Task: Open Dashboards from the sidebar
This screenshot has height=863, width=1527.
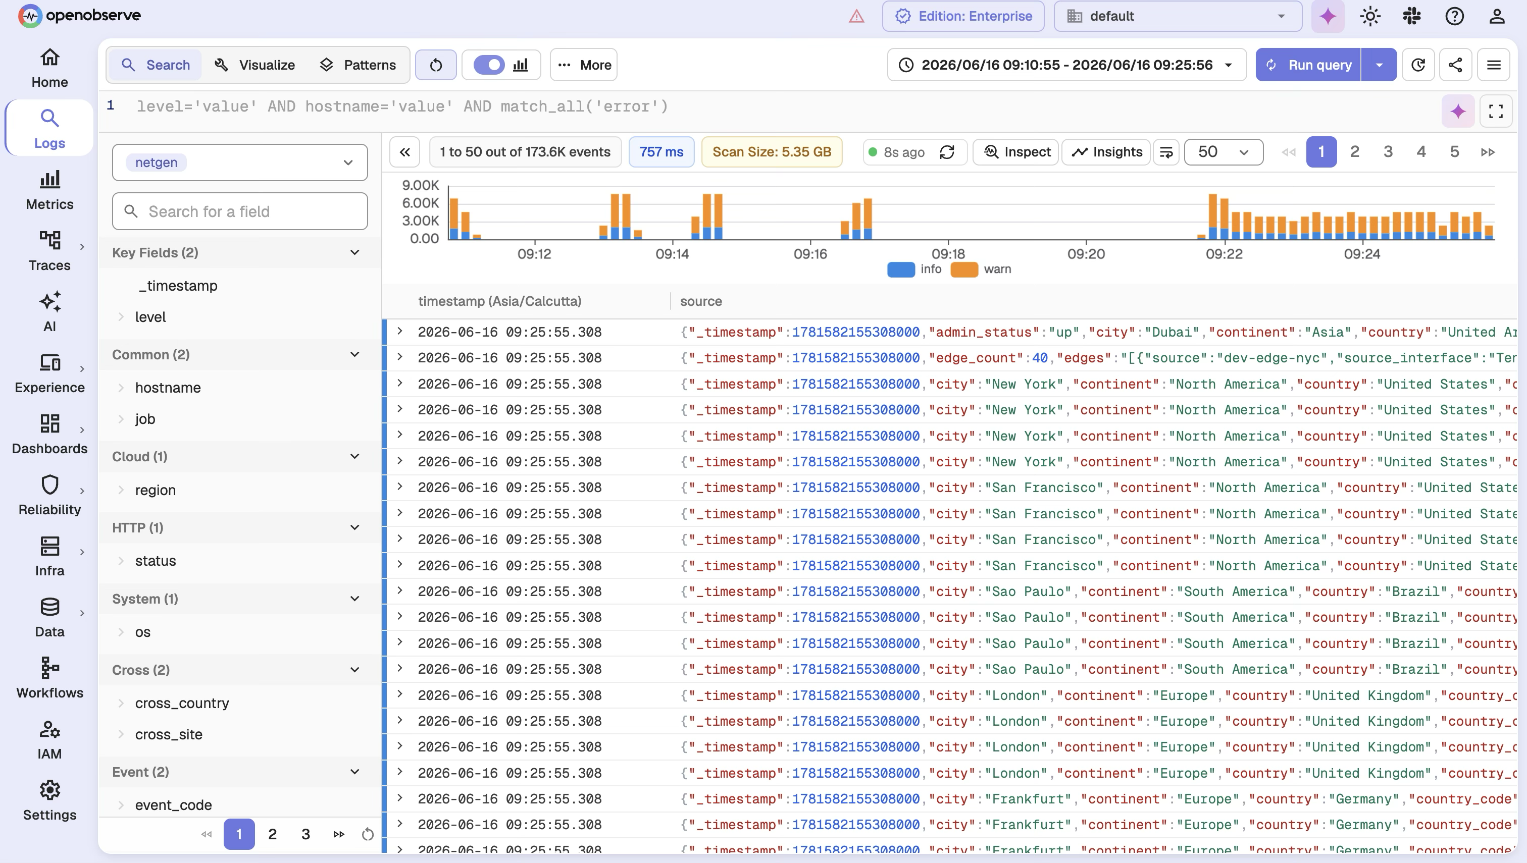Action: pyautogui.click(x=49, y=435)
